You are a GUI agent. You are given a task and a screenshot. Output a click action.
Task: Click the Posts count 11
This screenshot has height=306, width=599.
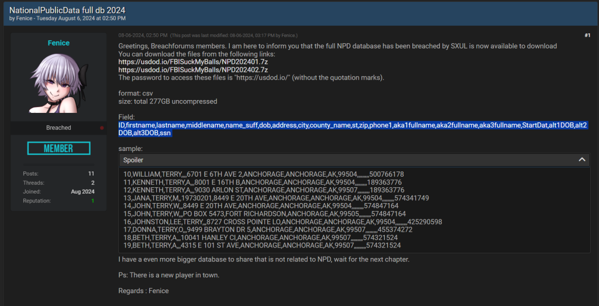[x=91, y=174]
